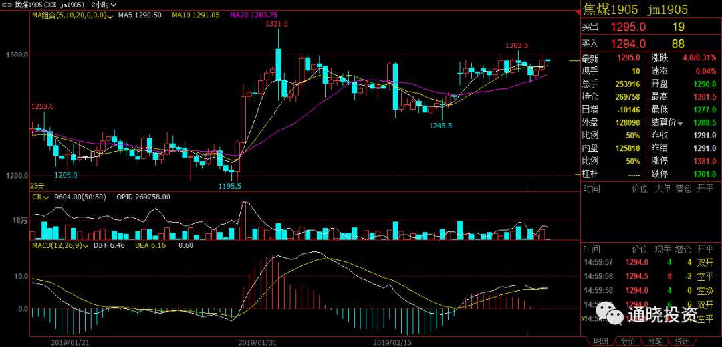Expand the 结算价 dropdown arrow in quote panel

pos(680,123)
